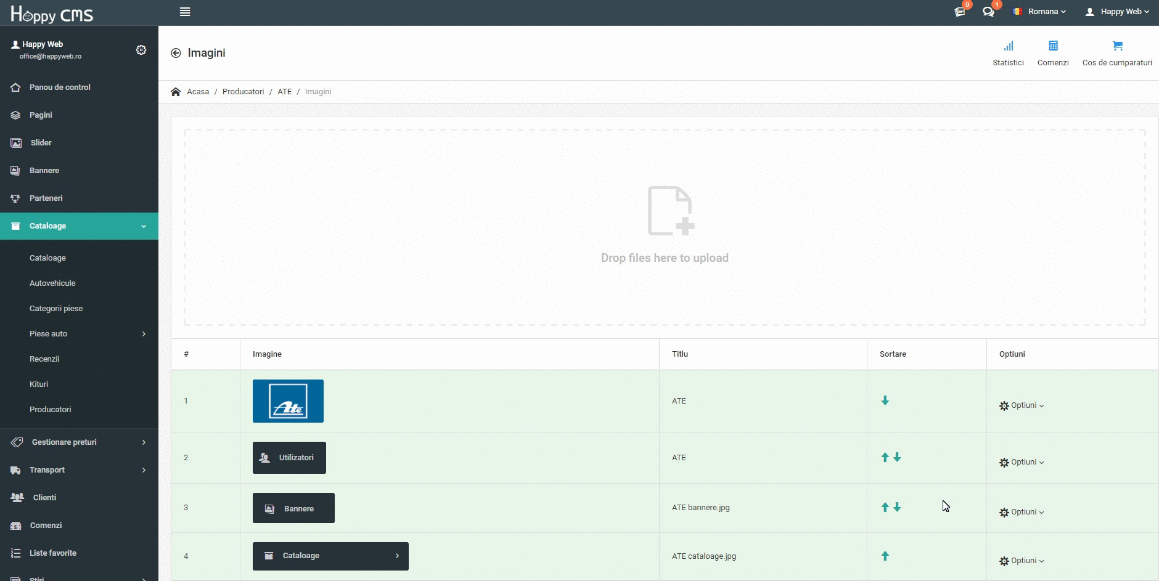Expand Piese auto submenu chevron
The image size is (1159, 581).
tap(144, 334)
